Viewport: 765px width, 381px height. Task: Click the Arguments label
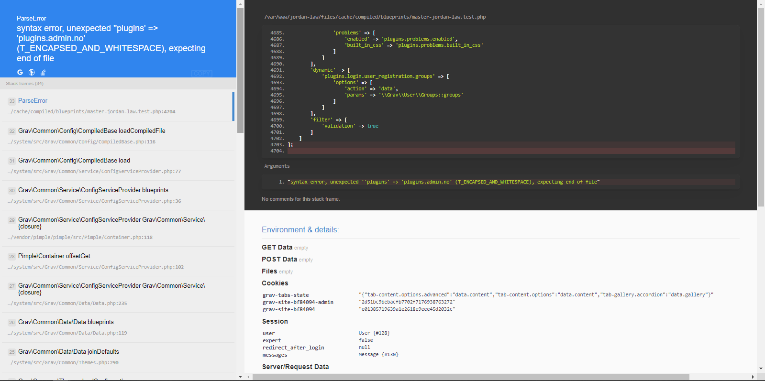[x=277, y=166]
